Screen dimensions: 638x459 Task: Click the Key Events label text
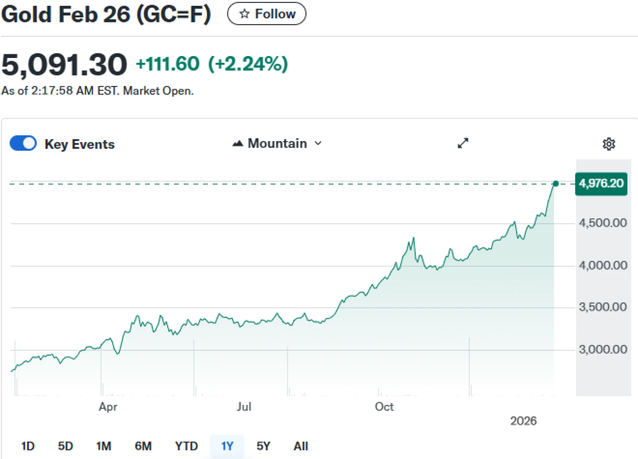80,144
